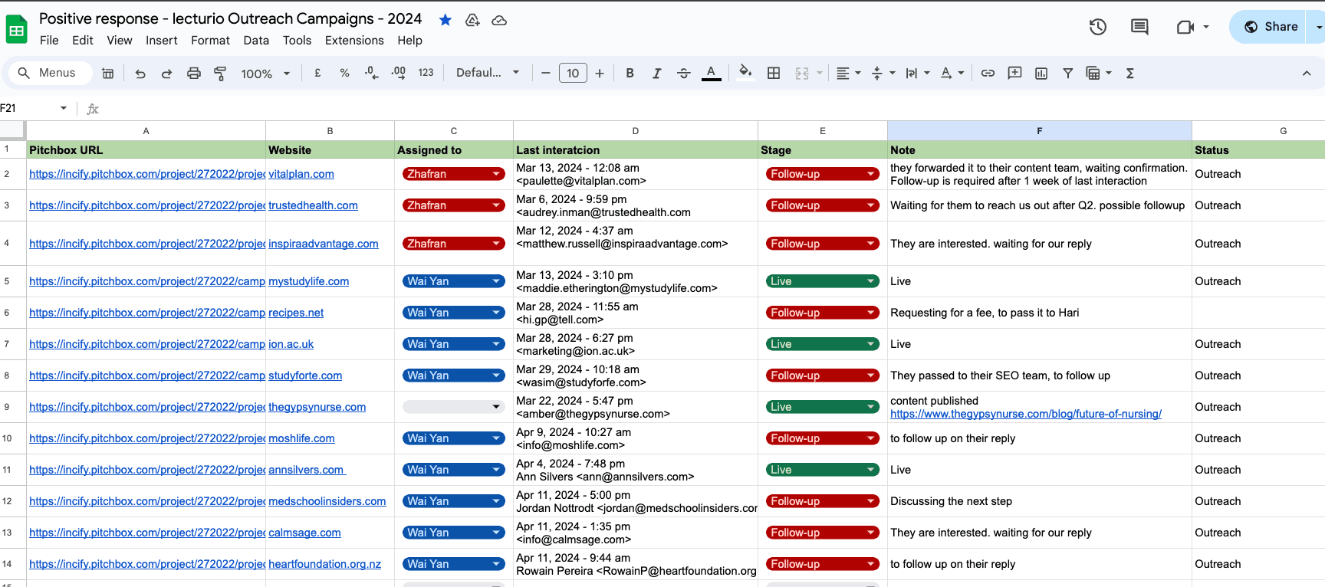Open Stage dropdown for recipes.net row
The height and width of the screenshot is (587, 1325).
822,313
